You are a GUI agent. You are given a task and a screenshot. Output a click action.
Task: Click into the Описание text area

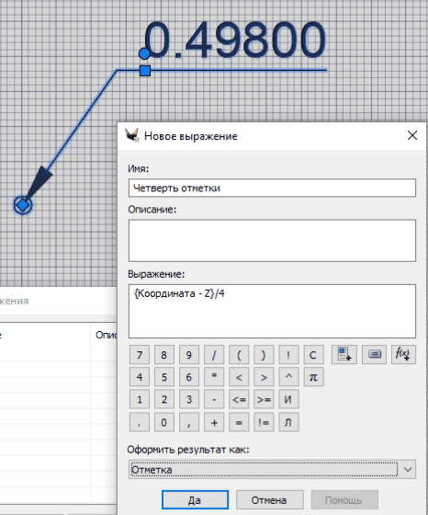pyautogui.click(x=272, y=240)
